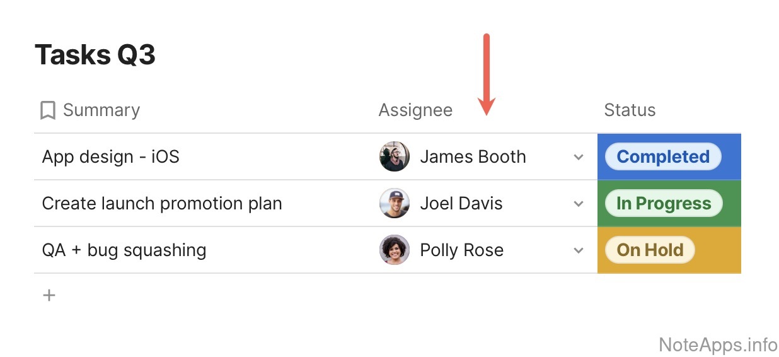Click Polly Rose's avatar photo
The height and width of the screenshot is (357, 779).
click(395, 250)
